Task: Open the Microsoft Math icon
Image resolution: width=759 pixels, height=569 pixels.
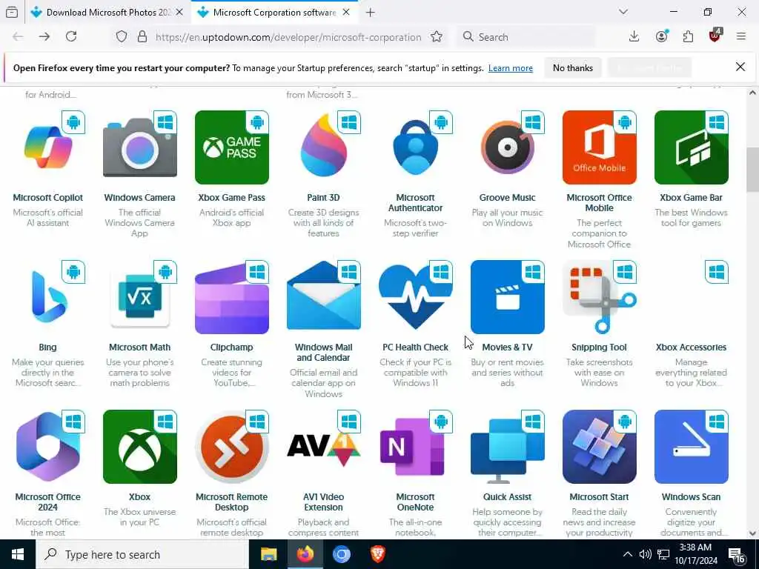Action: (140, 297)
